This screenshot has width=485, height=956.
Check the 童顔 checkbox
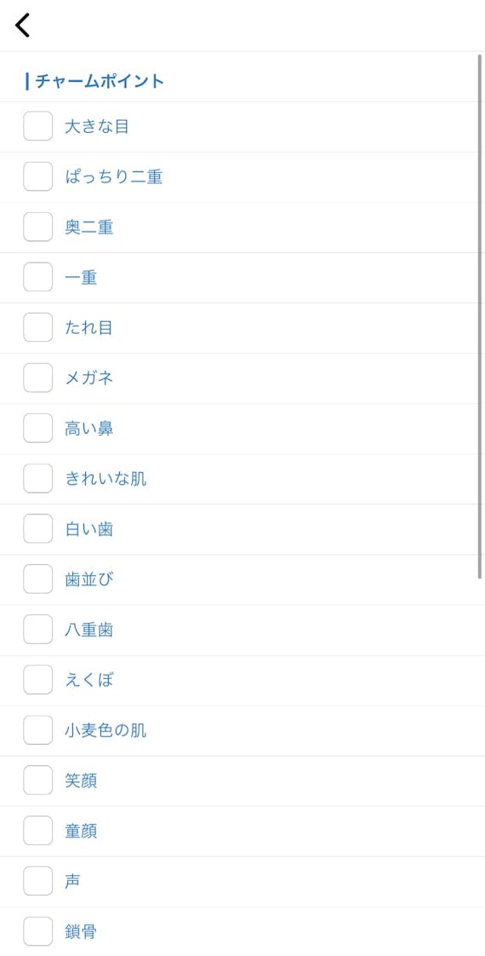(37, 831)
